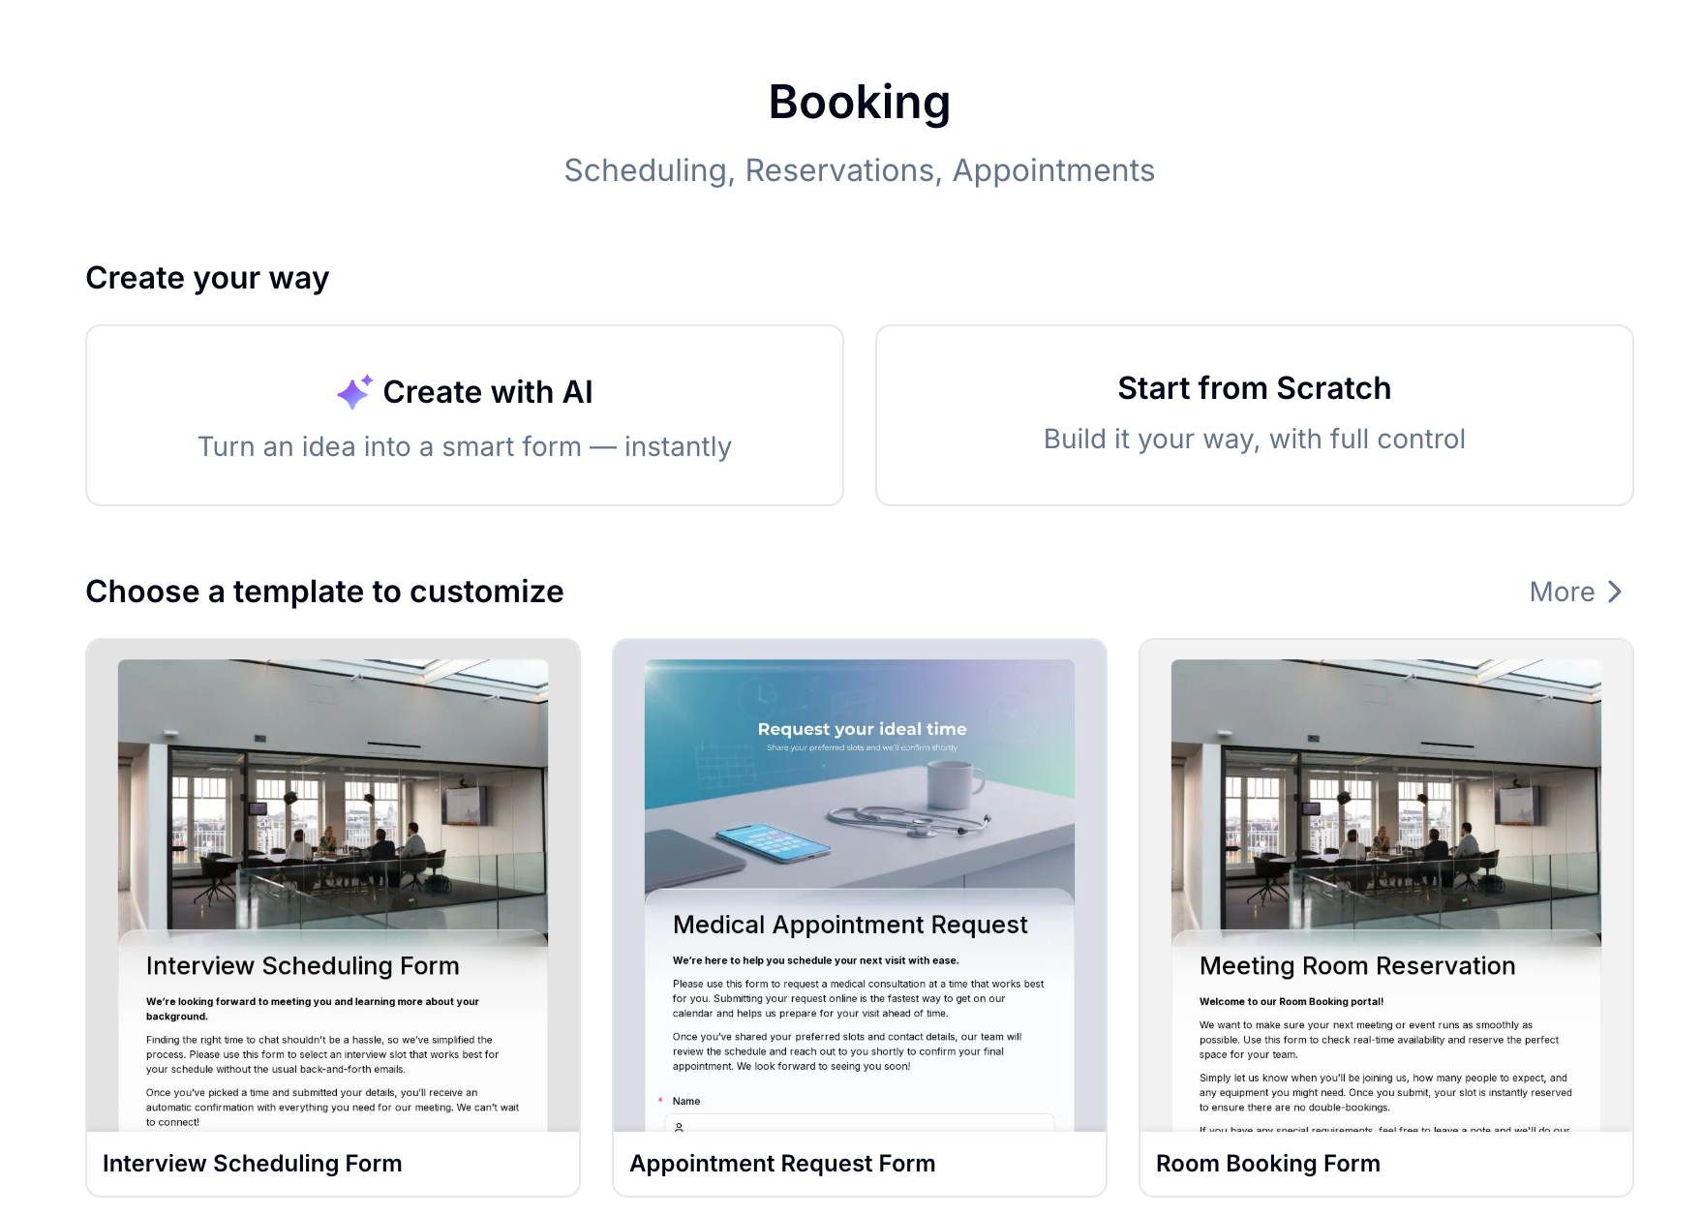Choose Start from Scratch
Screen dimensions: 1702x1216
(1254, 414)
